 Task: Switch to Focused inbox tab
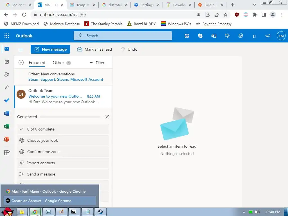(37, 63)
